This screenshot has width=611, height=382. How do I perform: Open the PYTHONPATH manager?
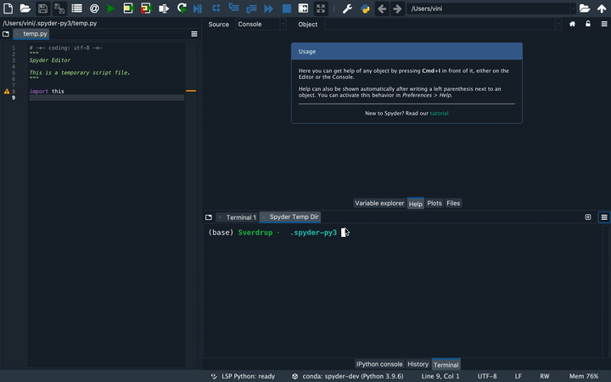tap(365, 8)
